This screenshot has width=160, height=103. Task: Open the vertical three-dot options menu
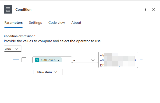coord(145,9)
